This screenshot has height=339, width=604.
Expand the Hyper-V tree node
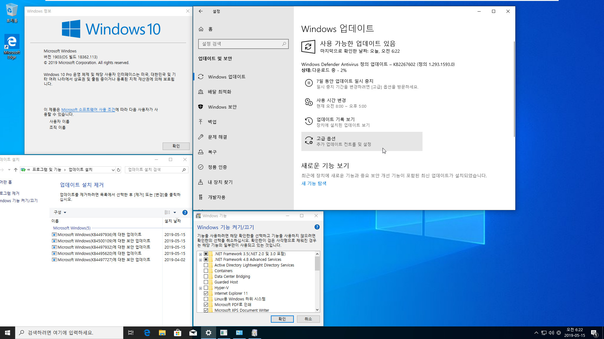pyautogui.click(x=200, y=288)
